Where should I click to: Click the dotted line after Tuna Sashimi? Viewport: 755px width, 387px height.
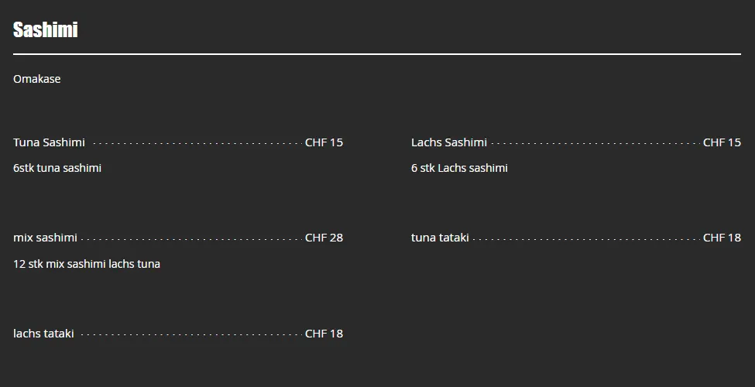[197, 144]
